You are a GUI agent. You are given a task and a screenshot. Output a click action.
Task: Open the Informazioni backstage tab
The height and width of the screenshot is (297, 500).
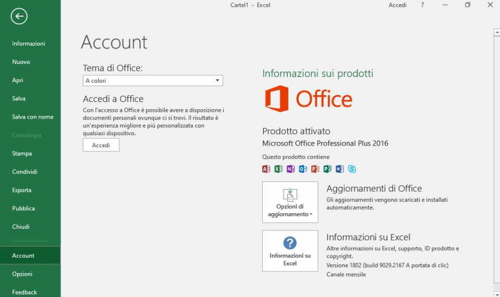pos(29,44)
